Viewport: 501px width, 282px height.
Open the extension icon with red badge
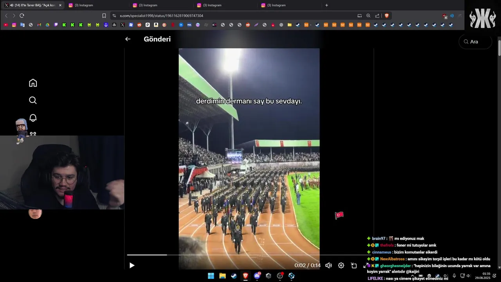point(444,16)
